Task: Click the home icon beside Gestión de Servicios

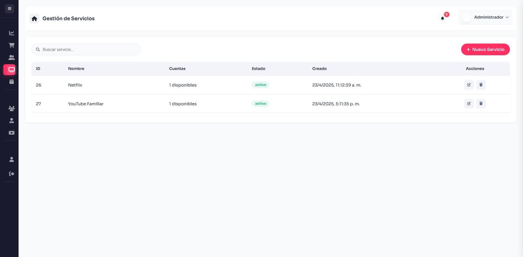Action: point(34,19)
